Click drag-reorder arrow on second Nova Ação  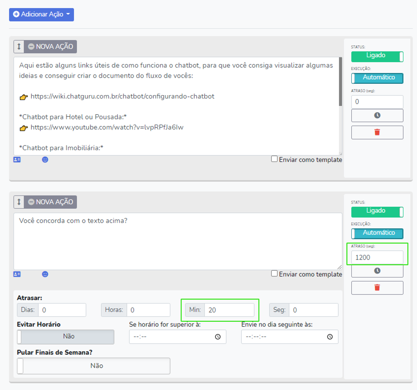19,202
